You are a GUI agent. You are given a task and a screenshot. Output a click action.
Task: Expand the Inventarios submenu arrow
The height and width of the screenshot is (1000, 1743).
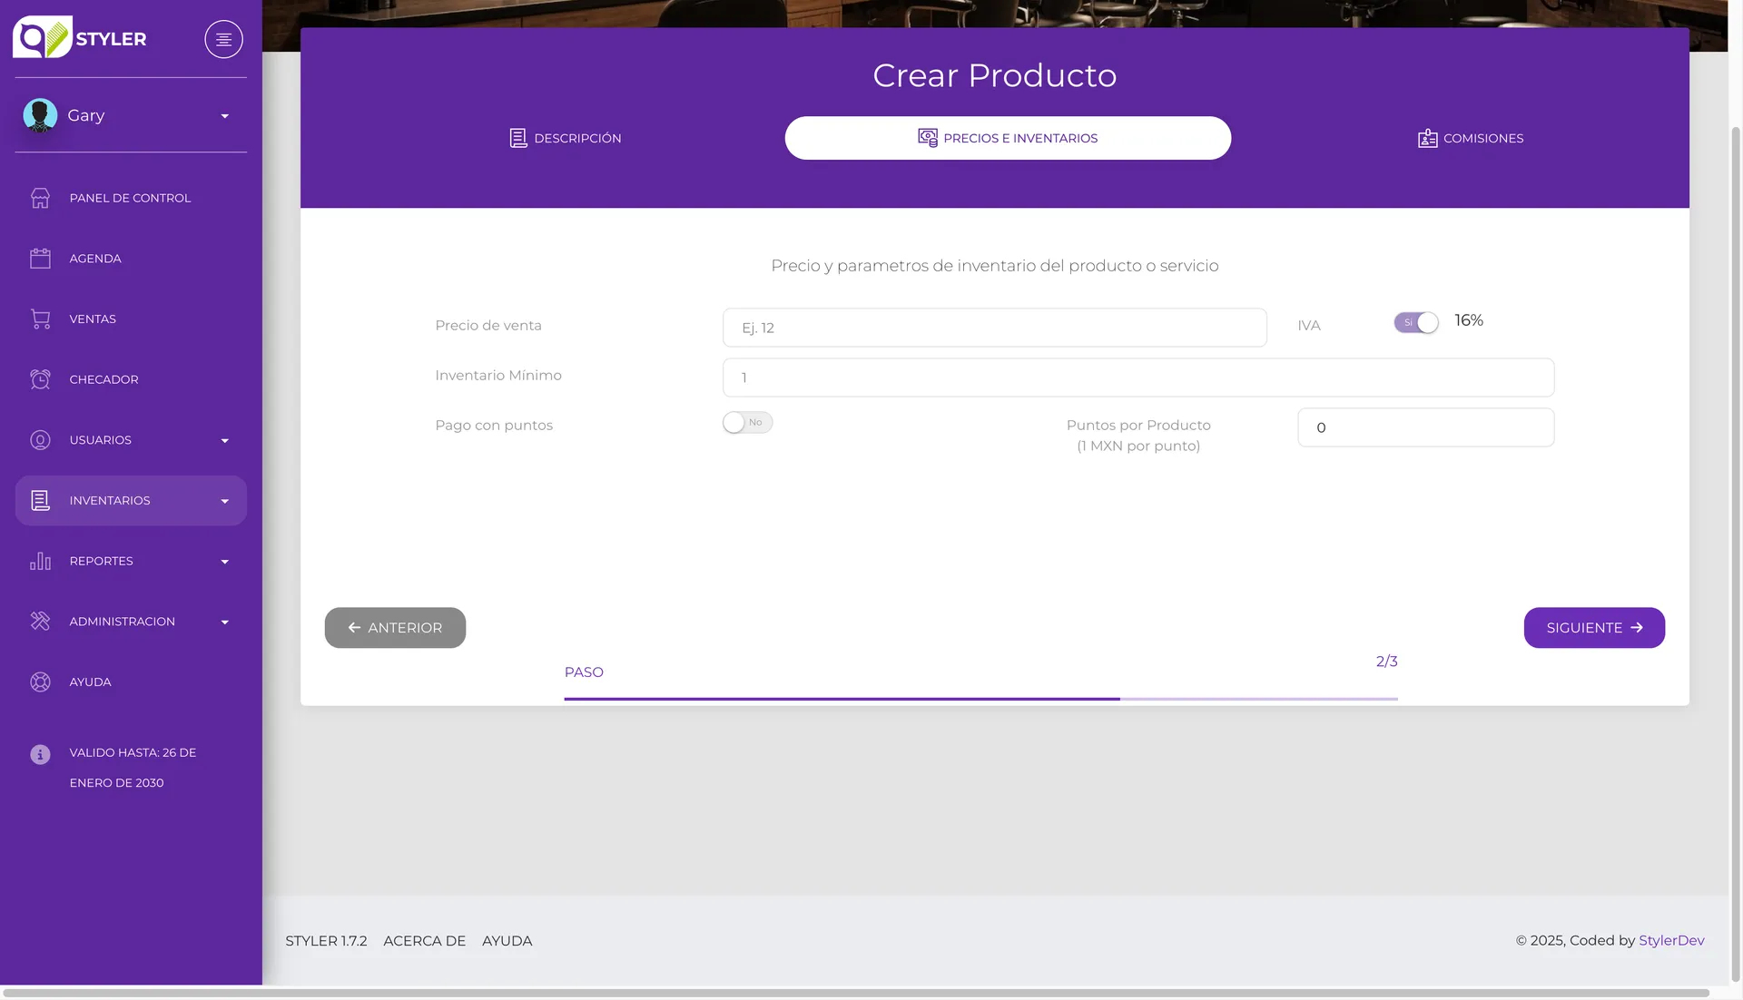(224, 501)
